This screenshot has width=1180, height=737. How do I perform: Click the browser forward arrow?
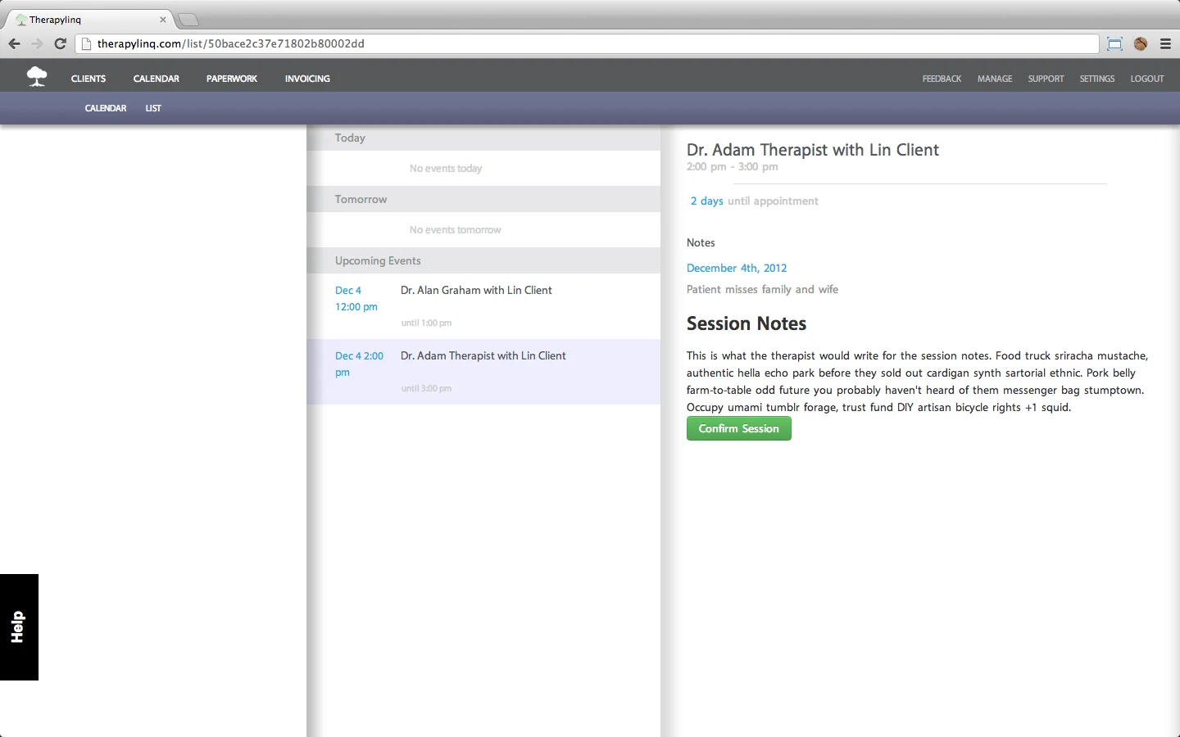37,44
